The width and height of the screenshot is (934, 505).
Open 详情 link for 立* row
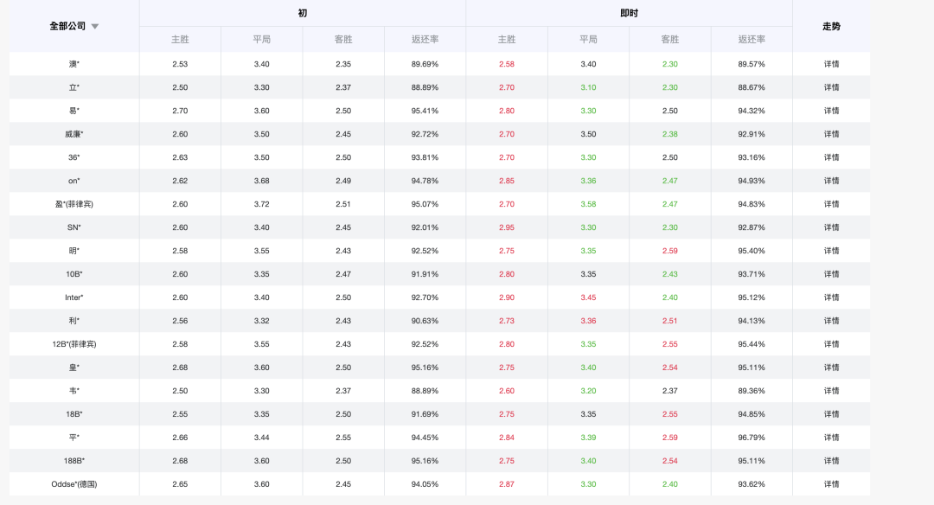pos(831,87)
